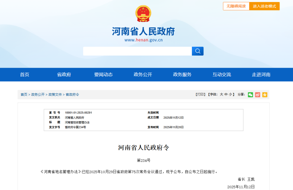
Task: Share the page via Weibo icon
Action: (257, 95)
